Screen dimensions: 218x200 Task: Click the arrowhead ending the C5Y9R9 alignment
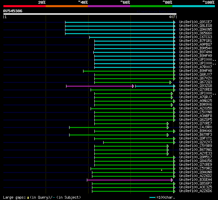coord(168,146)
